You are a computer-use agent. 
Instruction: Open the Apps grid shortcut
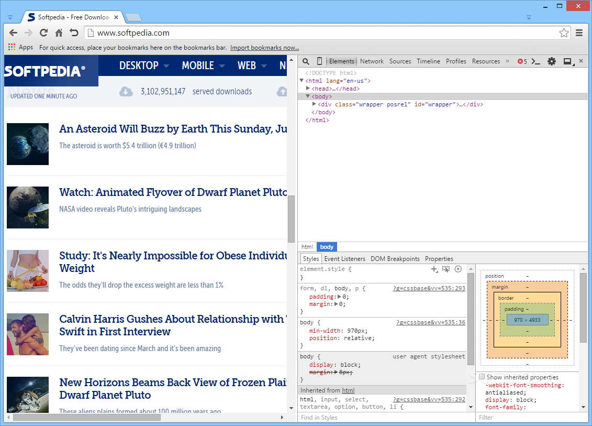pyautogui.click(x=21, y=47)
